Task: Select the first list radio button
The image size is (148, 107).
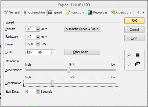Action: (x=129, y=55)
